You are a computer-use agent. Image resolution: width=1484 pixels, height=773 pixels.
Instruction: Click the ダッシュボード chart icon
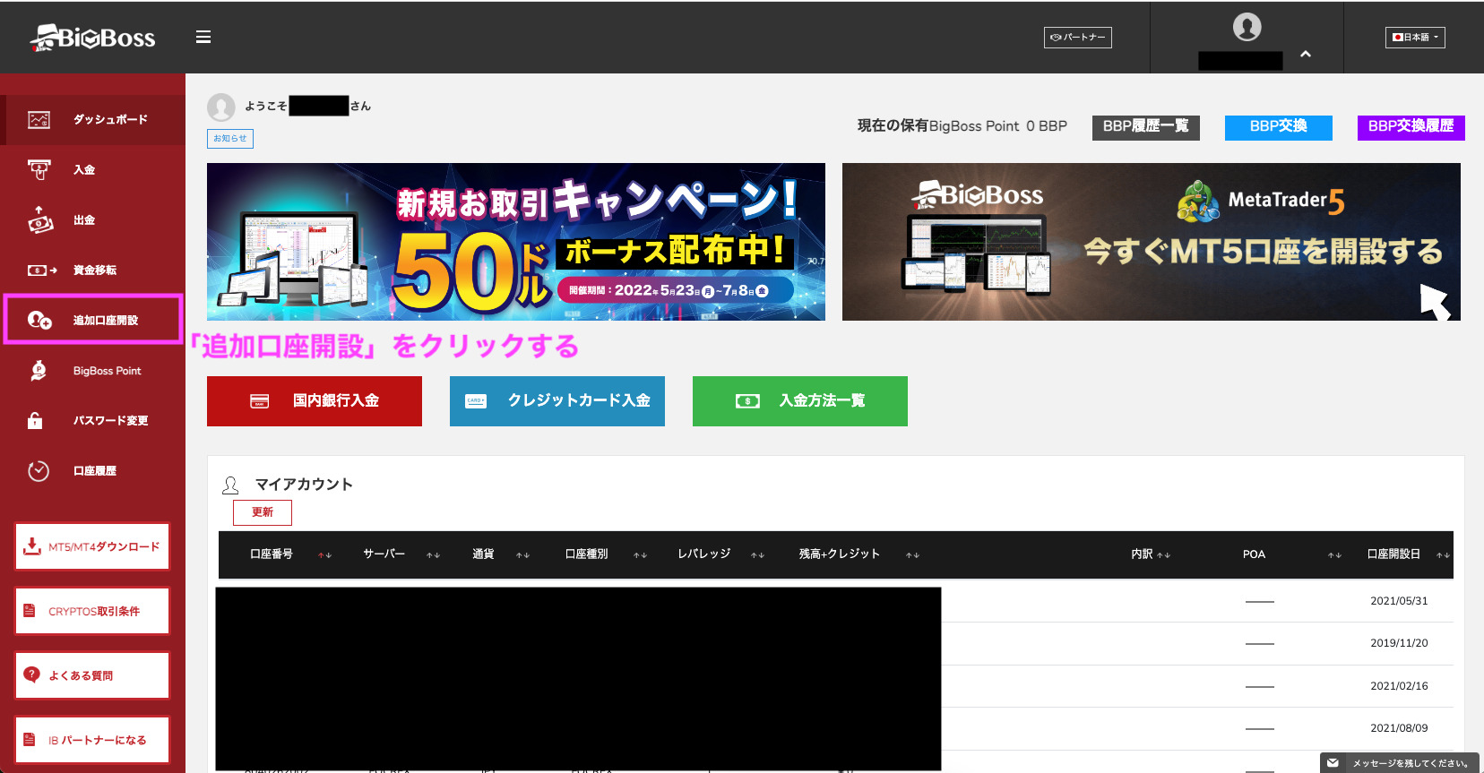[39, 120]
